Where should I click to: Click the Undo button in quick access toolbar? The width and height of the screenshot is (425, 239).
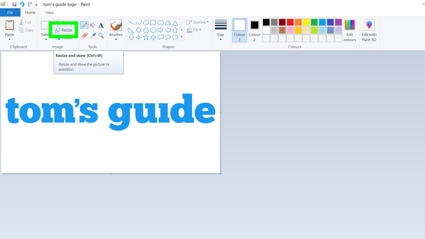click(22, 4)
